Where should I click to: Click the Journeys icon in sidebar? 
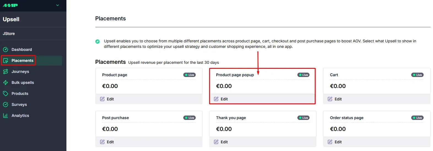click(x=6, y=72)
